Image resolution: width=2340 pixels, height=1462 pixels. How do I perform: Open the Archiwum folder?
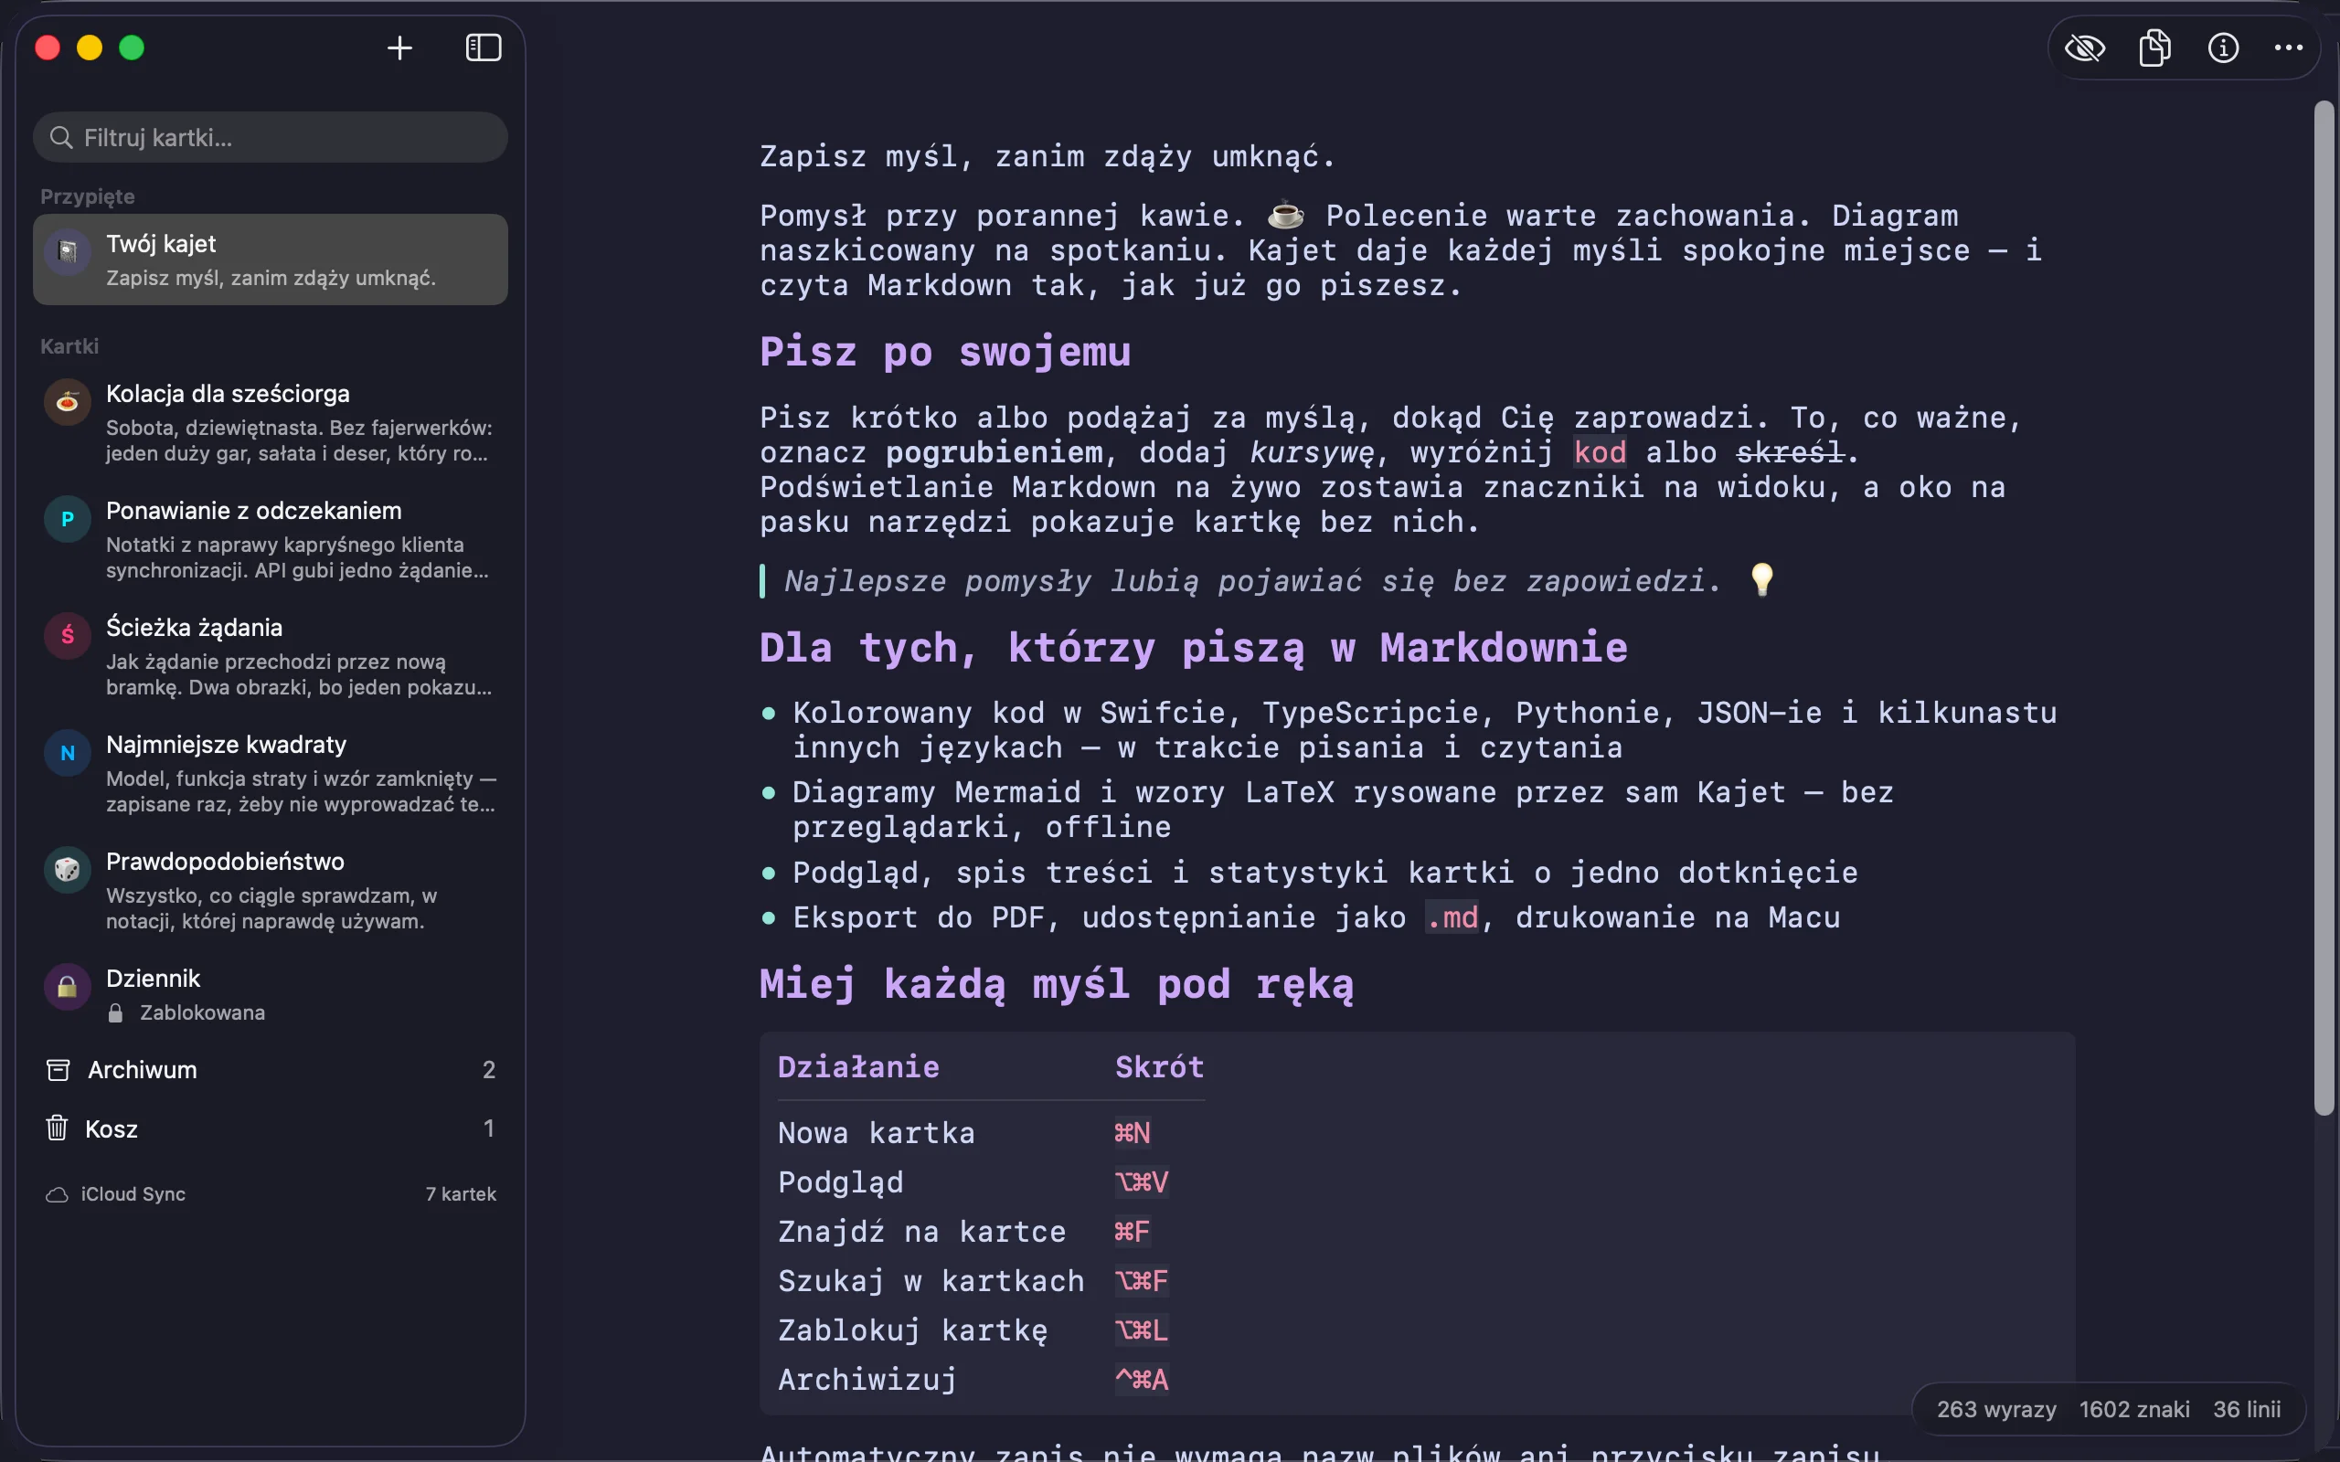coord(271,1069)
